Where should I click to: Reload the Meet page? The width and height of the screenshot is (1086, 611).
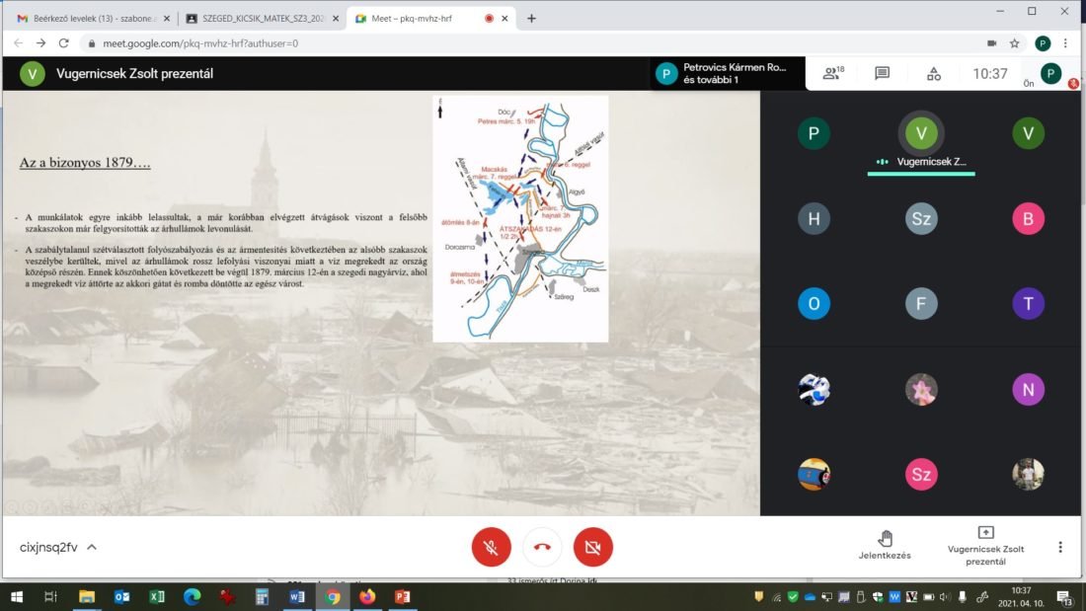coord(64,43)
